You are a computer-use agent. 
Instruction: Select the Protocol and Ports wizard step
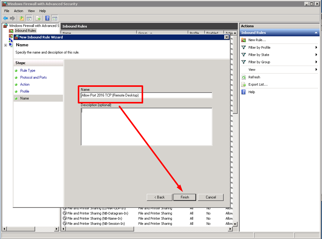coord(33,77)
